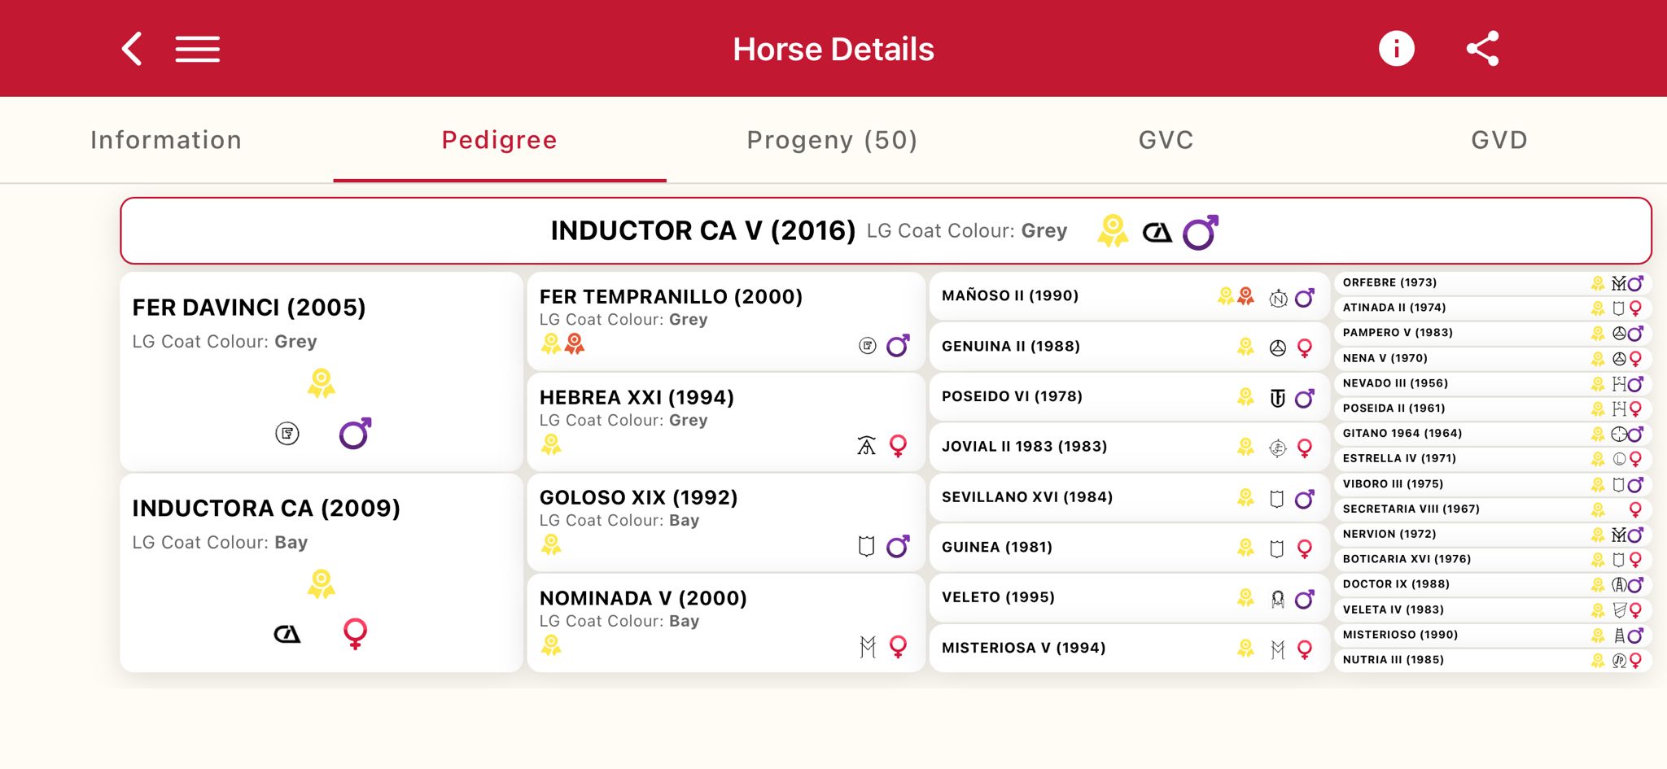Open the info icon in header
1667x769 pixels.
point(1396,49)
